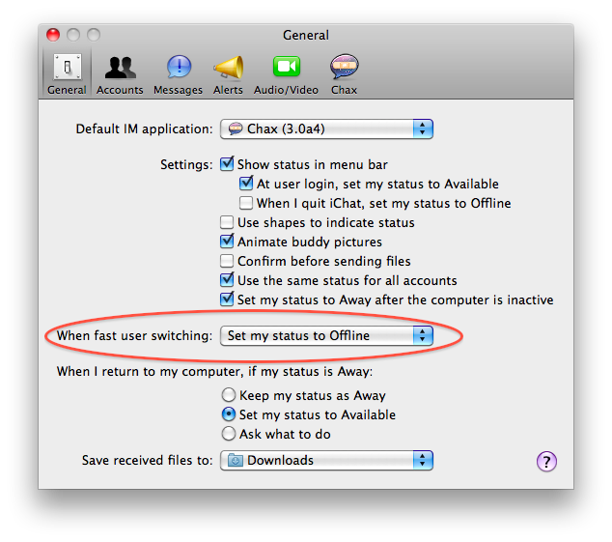The width and height of the screenshot is (612, 542).
Task: Enable Confirm before sending files
Action: 227,261
